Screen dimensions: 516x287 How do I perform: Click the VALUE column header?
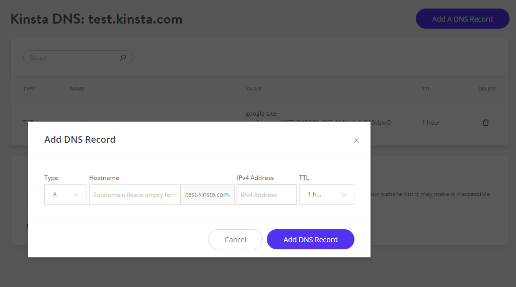(x=253, y=89)
